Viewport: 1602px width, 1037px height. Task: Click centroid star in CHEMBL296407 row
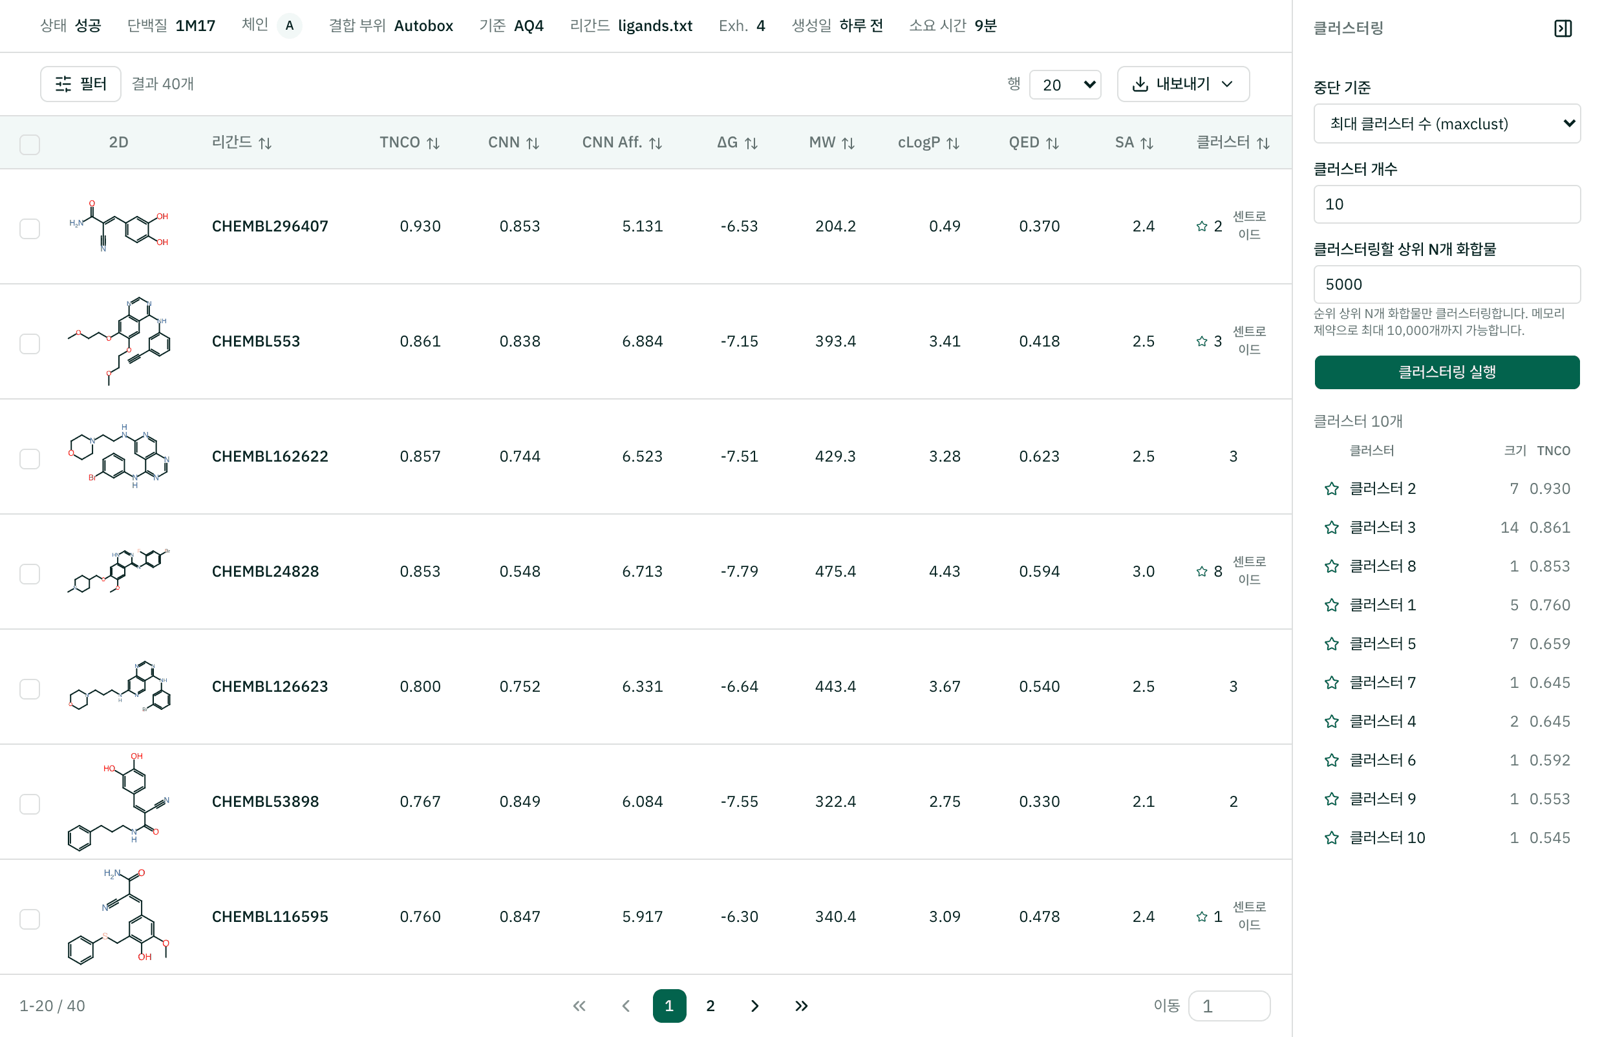[x=1201, y=226]
